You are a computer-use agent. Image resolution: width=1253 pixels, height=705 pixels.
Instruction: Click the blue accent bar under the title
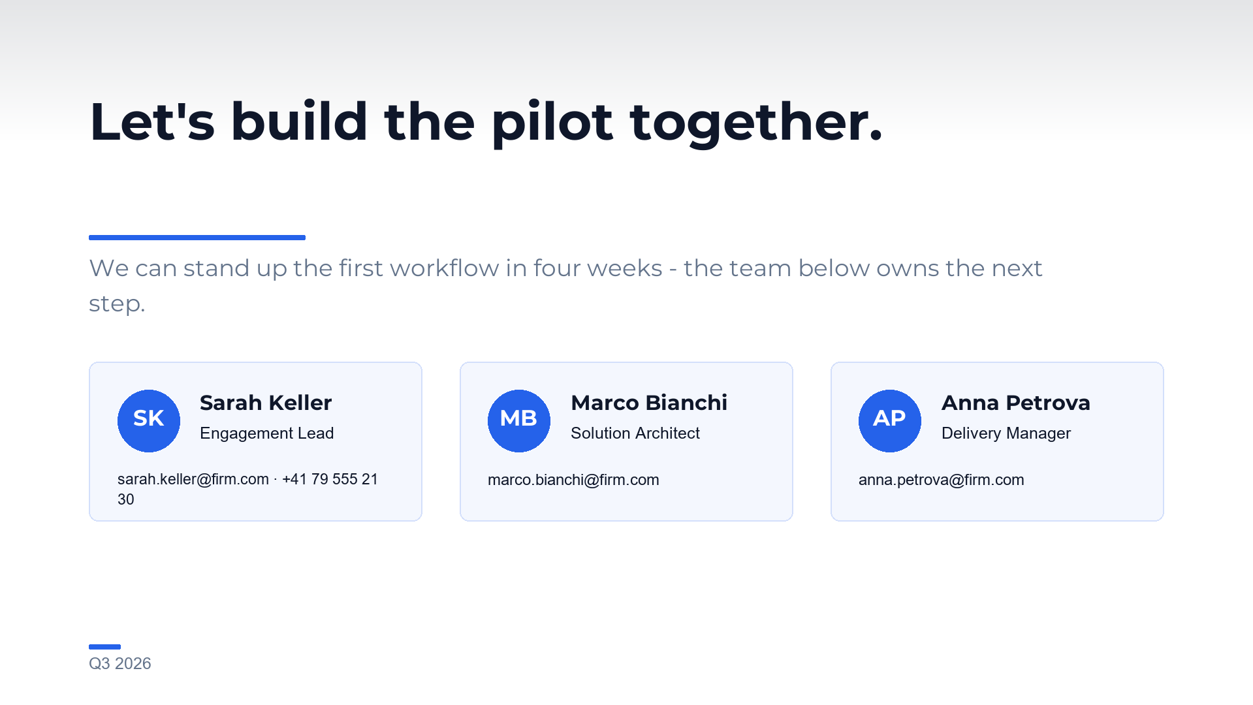[197, 238]
